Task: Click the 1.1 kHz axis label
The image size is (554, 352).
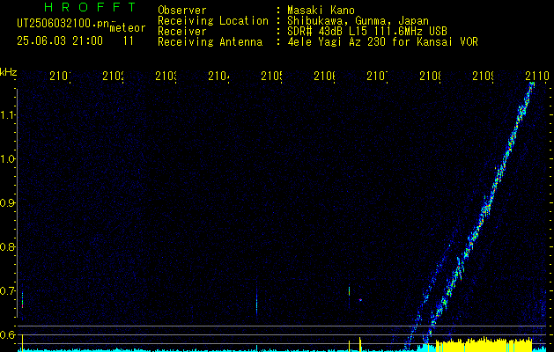Action: pos(7,114)
